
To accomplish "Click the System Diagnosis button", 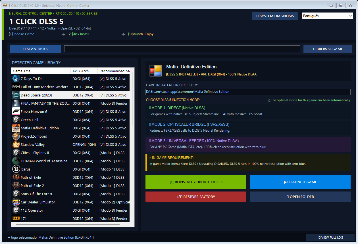I will [275, 16].
